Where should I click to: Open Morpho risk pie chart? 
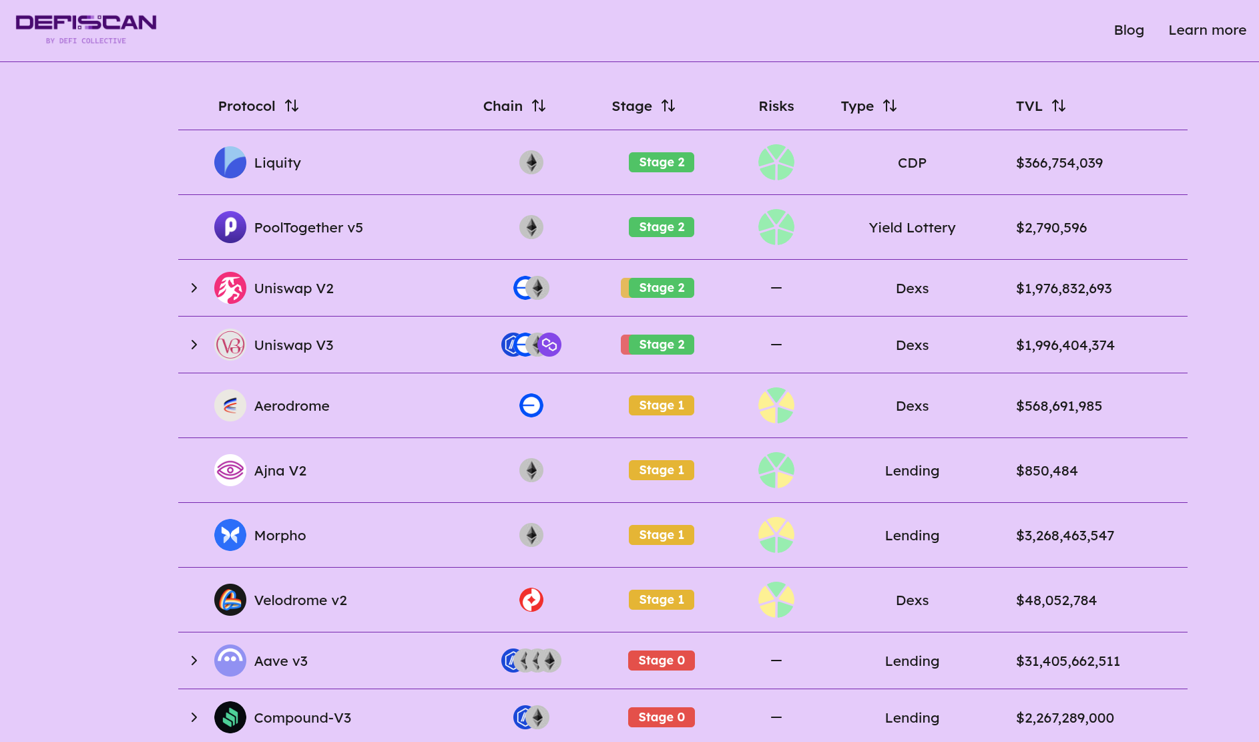776,535
